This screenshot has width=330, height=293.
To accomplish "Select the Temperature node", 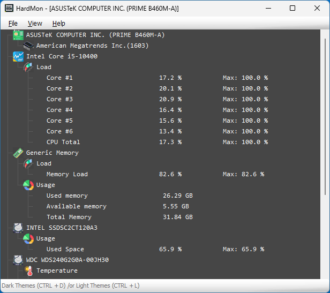I will [57, 271].
